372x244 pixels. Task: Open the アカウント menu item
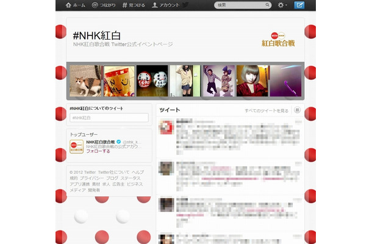(x=165, y=5)
